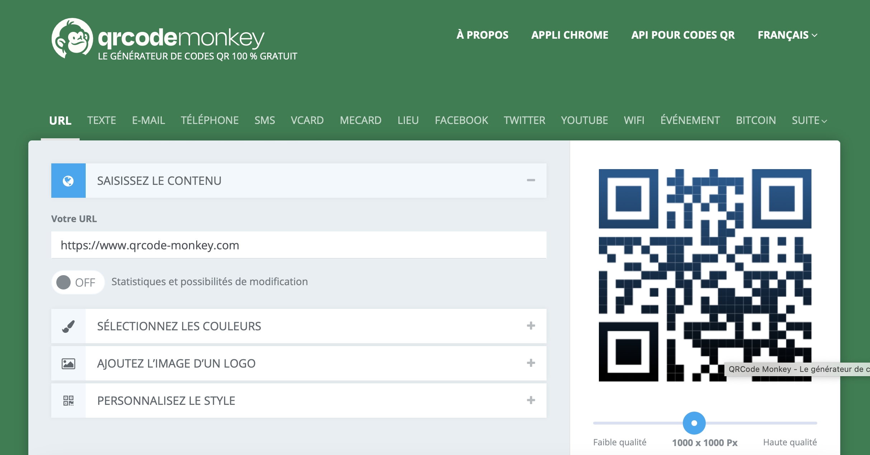Click the Votre URL input field

pos(299,245)
